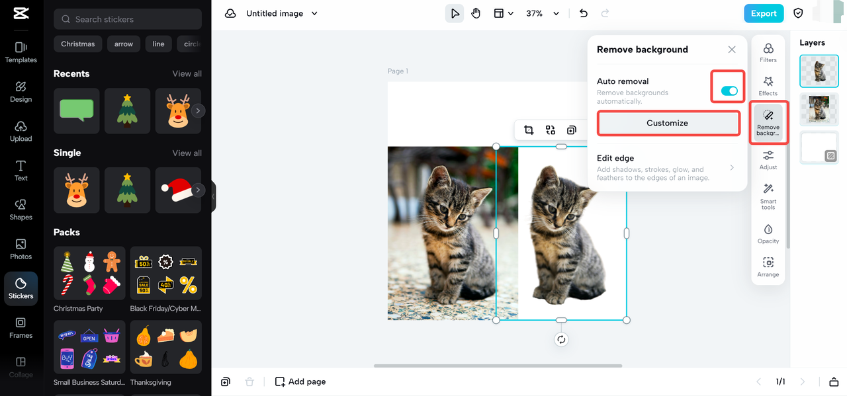Click the shield icon beside Export
The height and width of the screenshot is (396, 847).
point(798,13)
